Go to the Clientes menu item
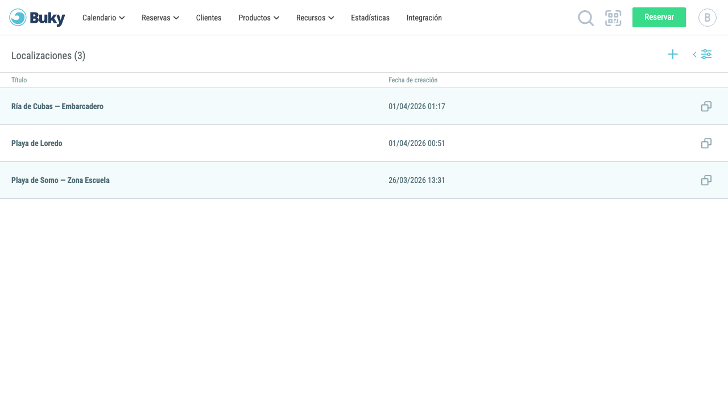This screenshot has height=409, width=728. tap(209, 18)
